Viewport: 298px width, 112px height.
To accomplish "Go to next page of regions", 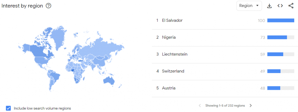I will [251, 106].
